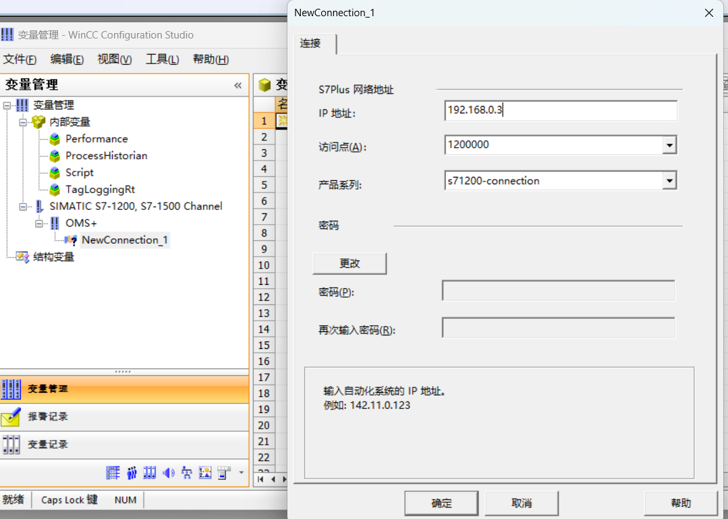Collapse navigation pane with double chevron

237,85
